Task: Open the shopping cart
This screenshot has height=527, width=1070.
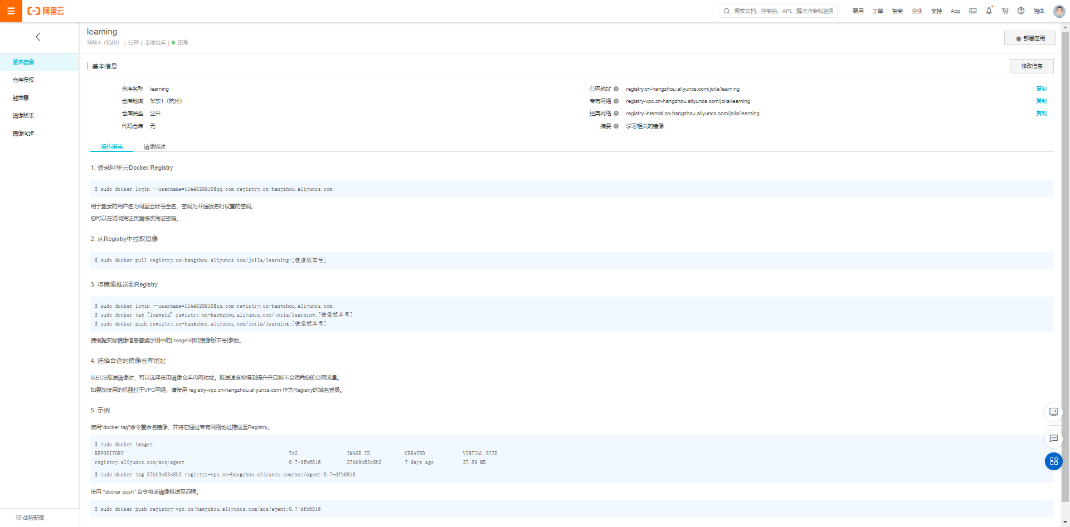Action: point(1005,11)
